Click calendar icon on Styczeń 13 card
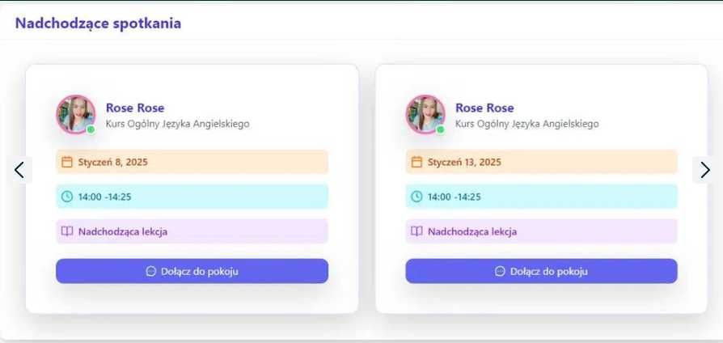This screenshot has height=343, width=723. coord(416,162)
